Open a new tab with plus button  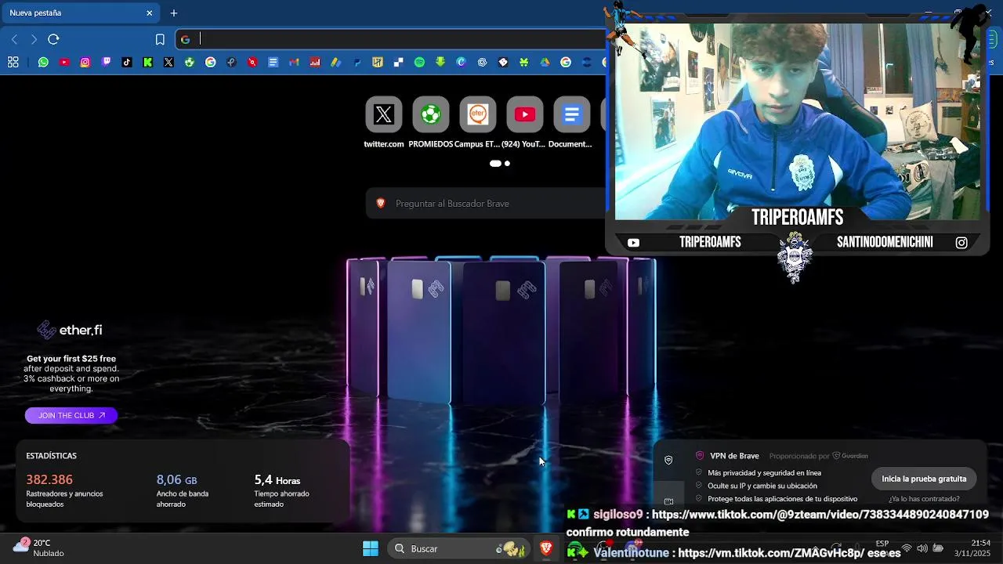(x=174, y=13)
